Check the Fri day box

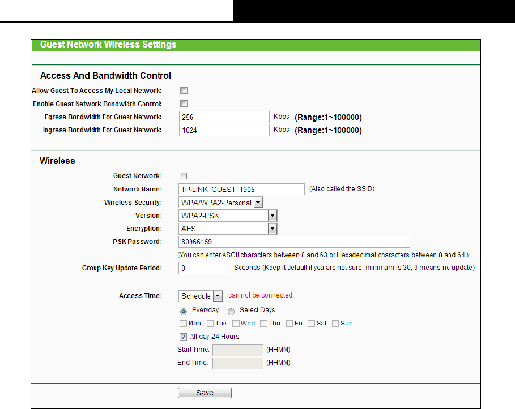pyautogui.click(x=290, y=324)
